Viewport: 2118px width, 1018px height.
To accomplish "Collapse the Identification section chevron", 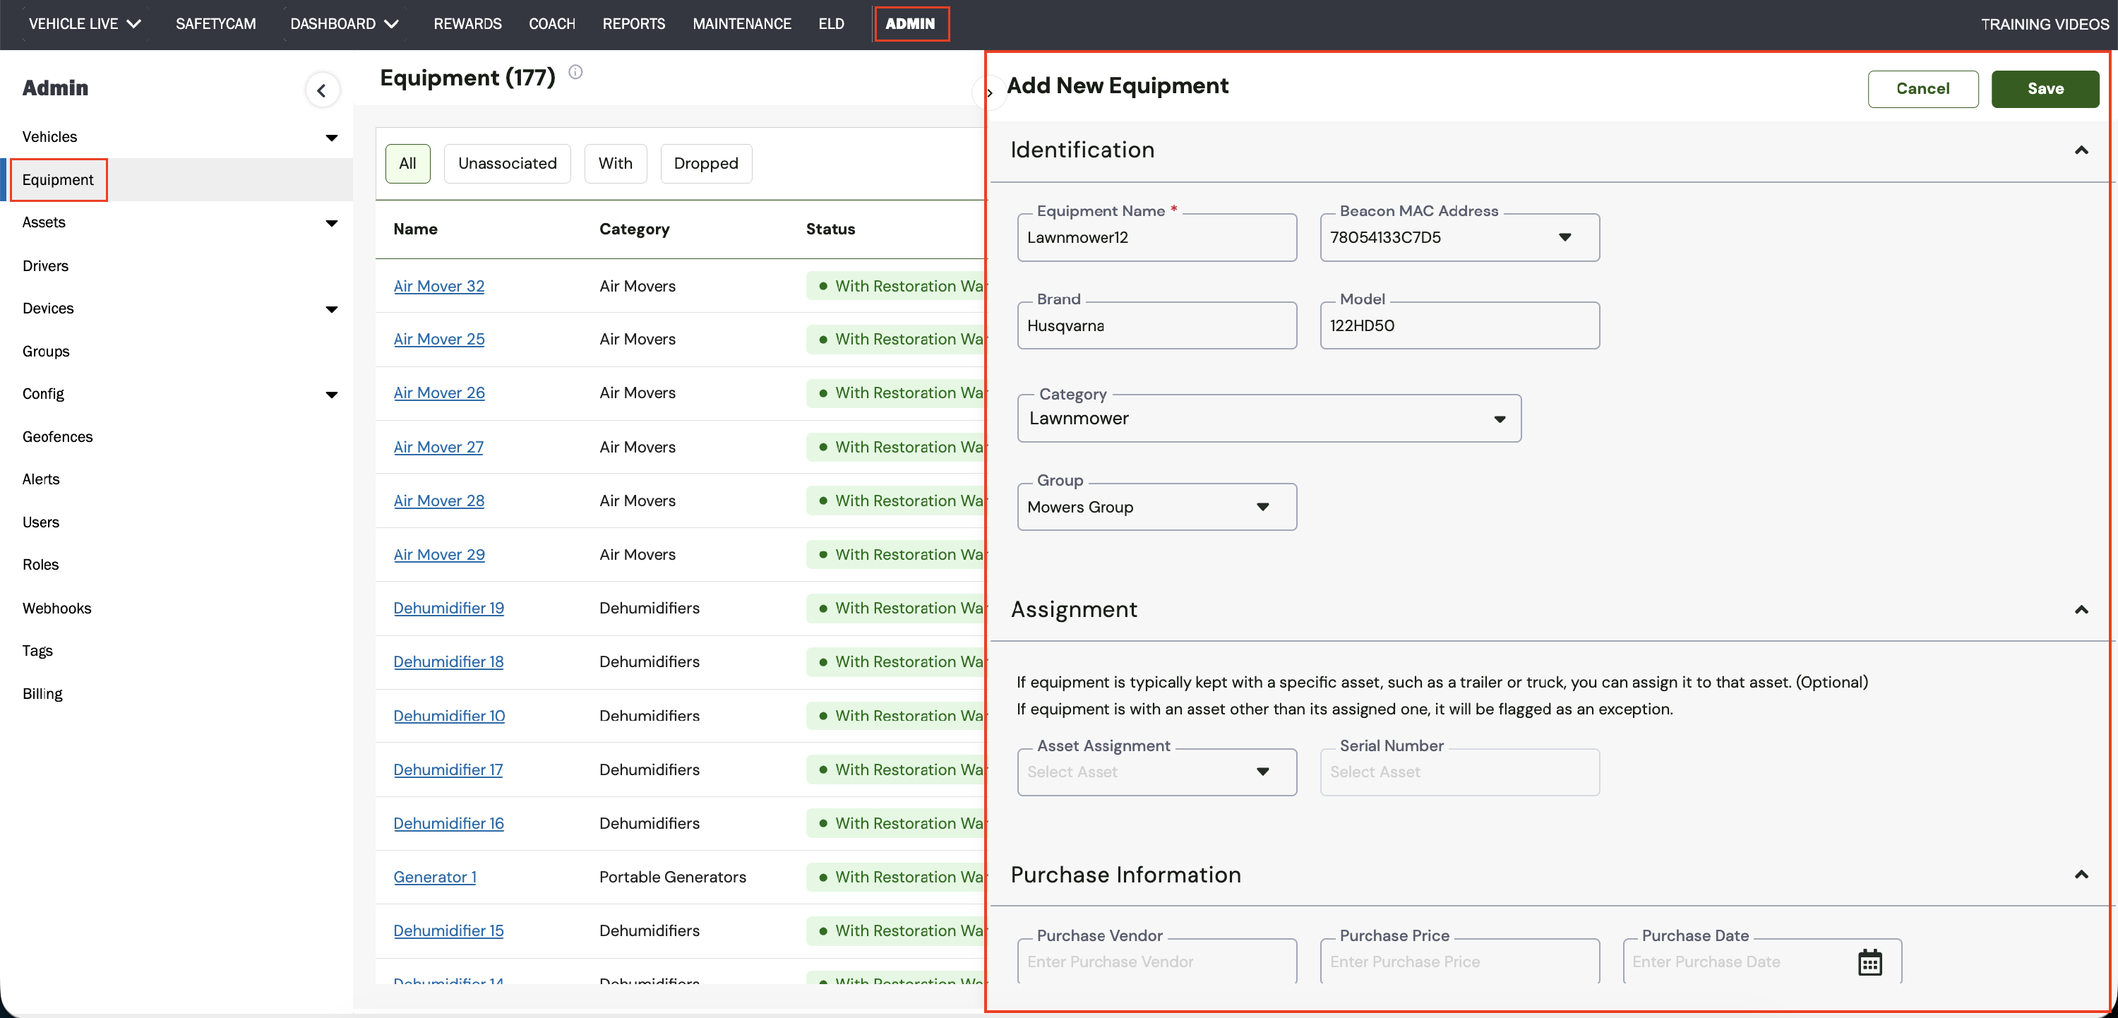I will 2081,150.
